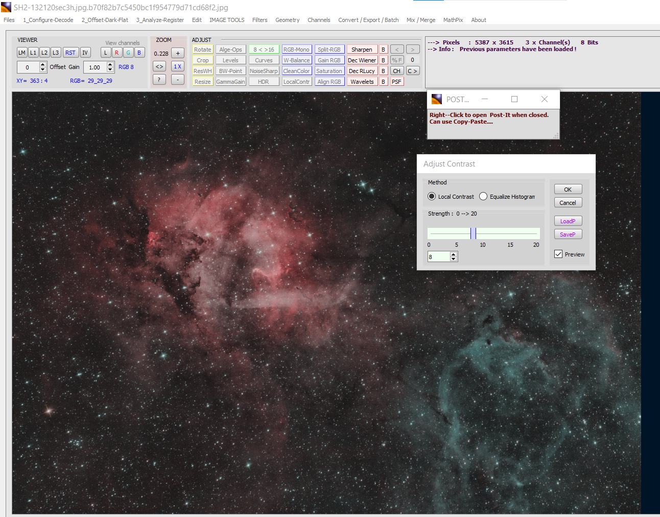The image size is (660, 517).
Task: Toggle the Preview checkbox
Action: 558,254
